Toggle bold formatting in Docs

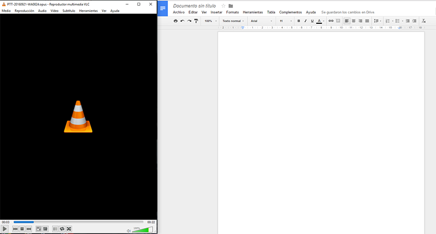(298, 21)
